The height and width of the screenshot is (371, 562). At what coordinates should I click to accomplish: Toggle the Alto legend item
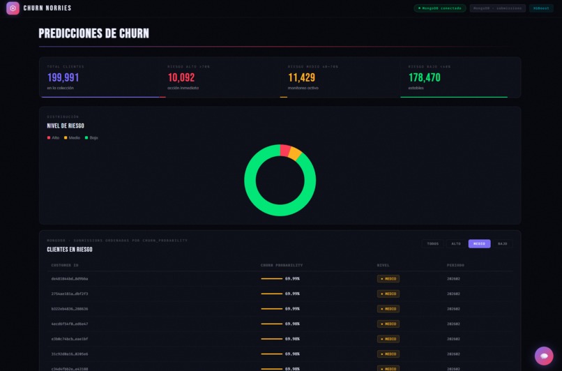pyautogui.click(x=53, y=137)
